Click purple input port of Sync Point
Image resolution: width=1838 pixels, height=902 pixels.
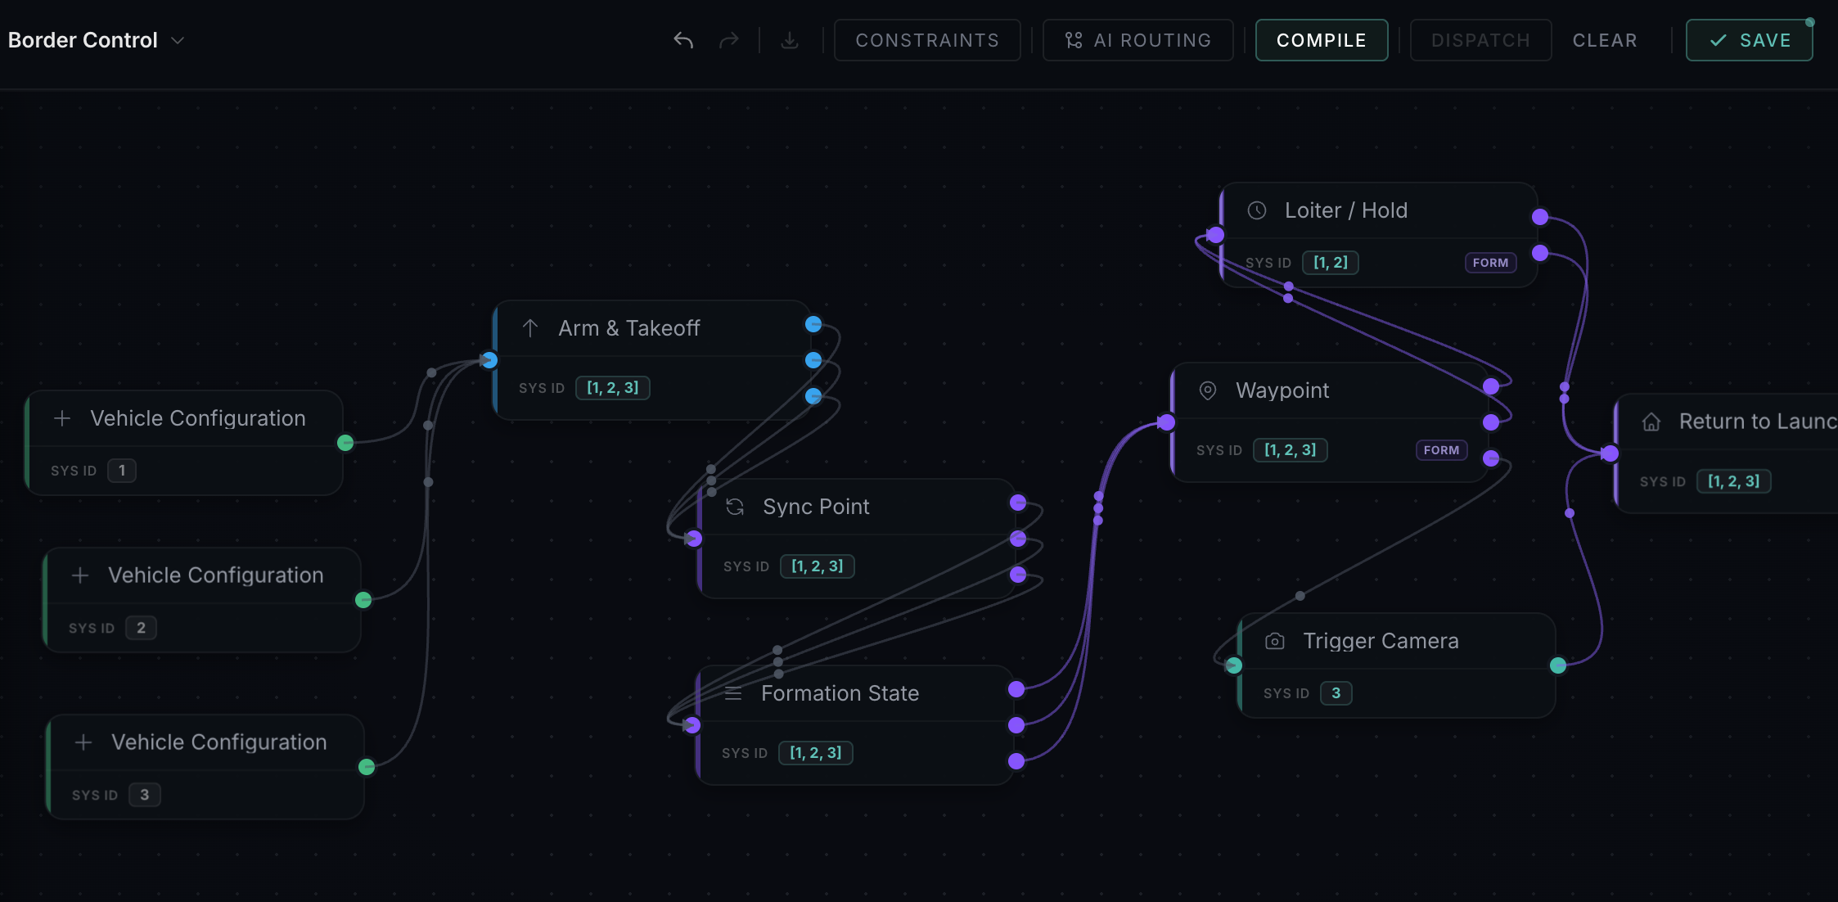(x=694, y=539)
